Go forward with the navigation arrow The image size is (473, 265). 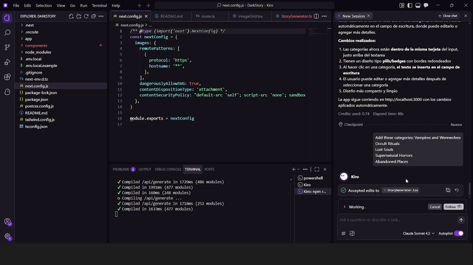point(148,5)
